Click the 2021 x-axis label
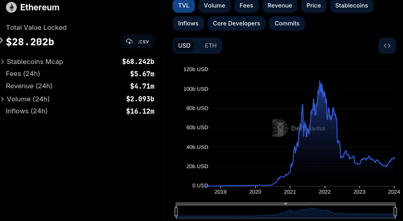403x221 pixels. [290, 192]
